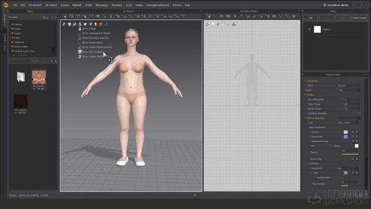Select the Select/Move tool in 3D toolbar

click(71, 16)
